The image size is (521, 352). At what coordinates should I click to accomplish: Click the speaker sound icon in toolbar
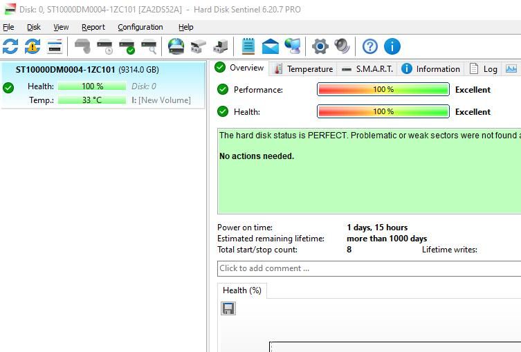342,46
